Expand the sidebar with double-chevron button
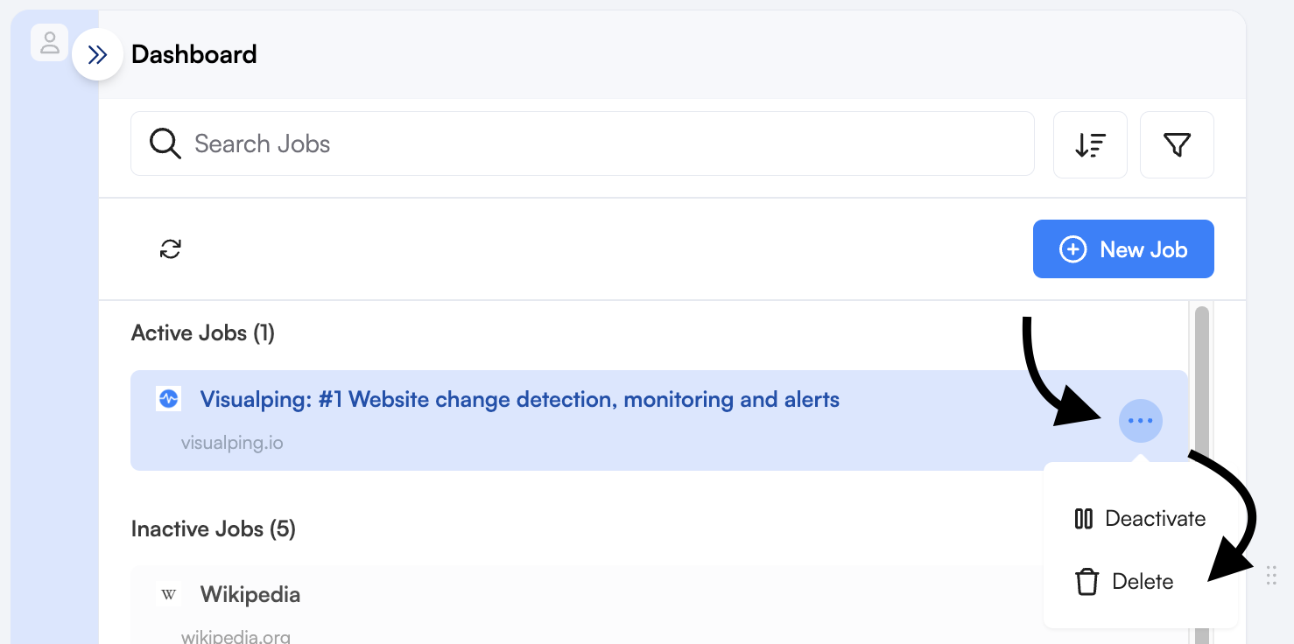 pos(97,55)
